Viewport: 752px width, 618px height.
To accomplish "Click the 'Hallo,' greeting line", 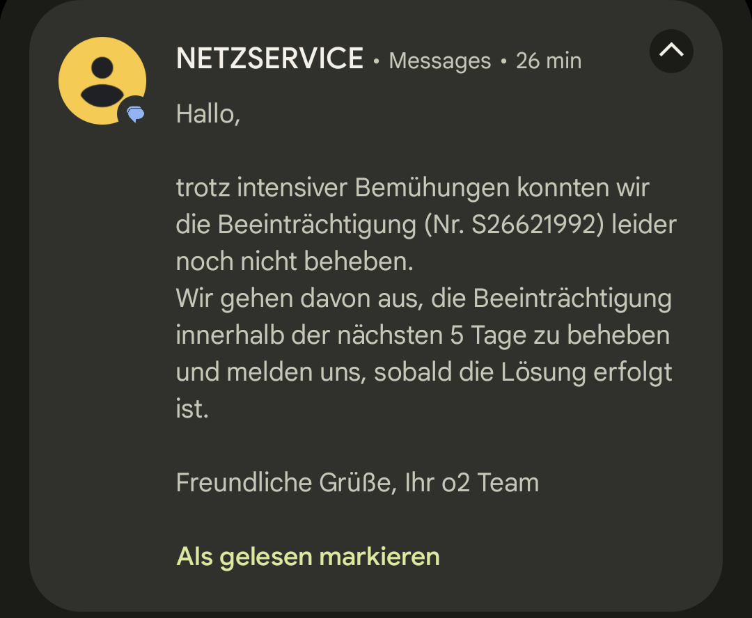I will (207, 113).
